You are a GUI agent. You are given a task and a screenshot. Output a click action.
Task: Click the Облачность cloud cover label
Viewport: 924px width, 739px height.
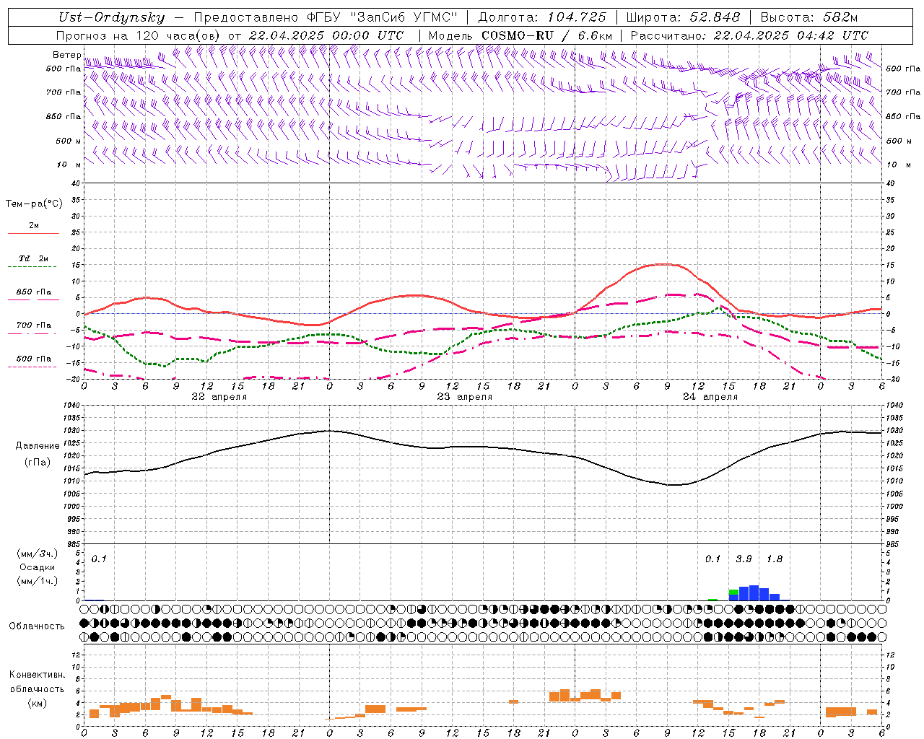click(37, 626)
